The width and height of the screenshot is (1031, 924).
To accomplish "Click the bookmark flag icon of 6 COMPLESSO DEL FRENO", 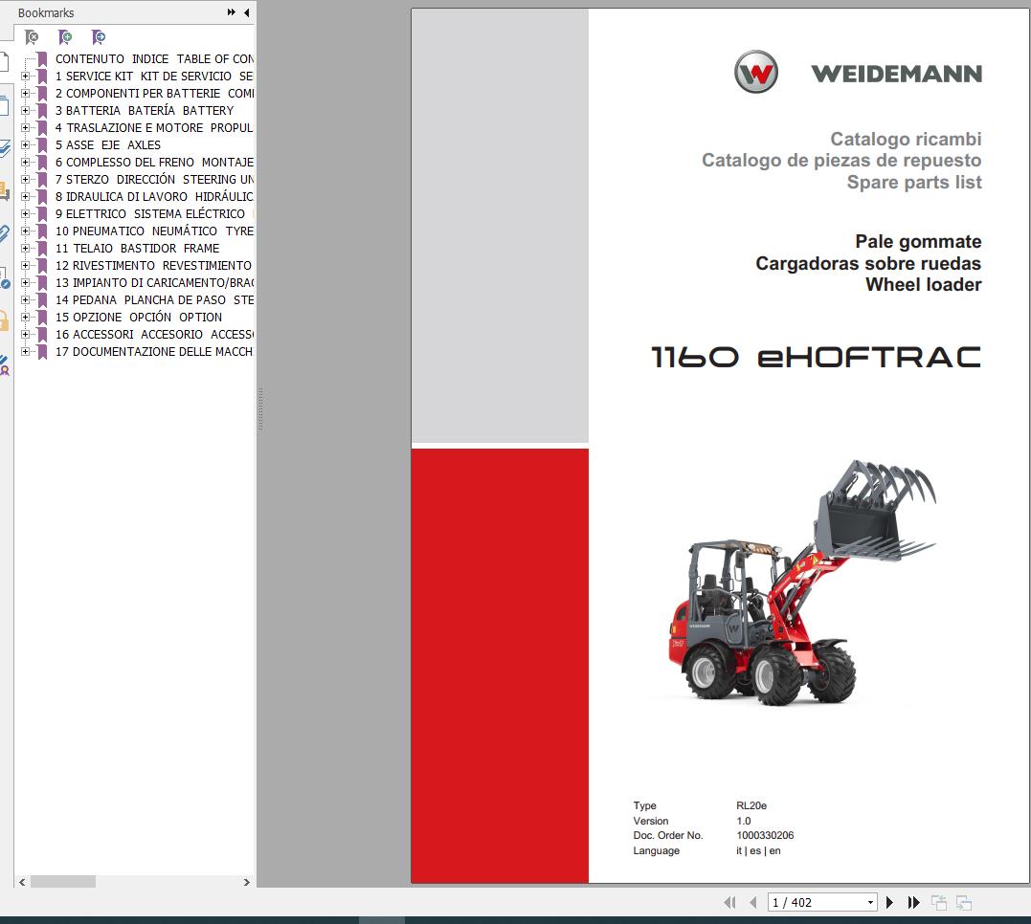I will [x=42, y=163].
